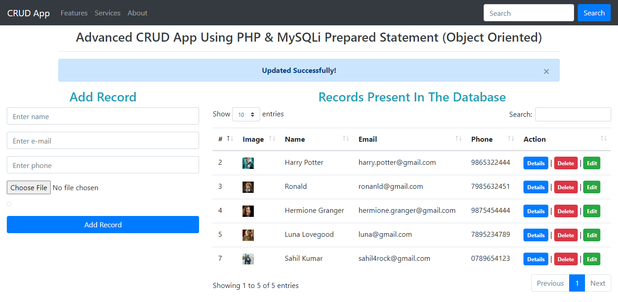Open the Show entries dropdown
The height and width of the screenshot is (302, 618).
click(246, 115)
